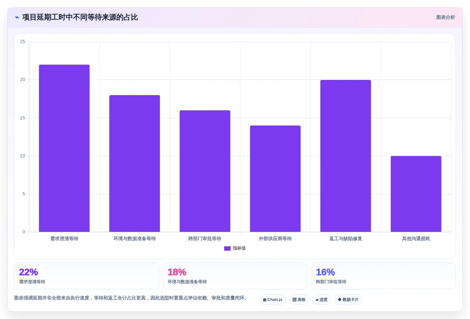470x319 pixels.
Task: Click the 数据卡片 tag chip
Action: click(348, 300)
